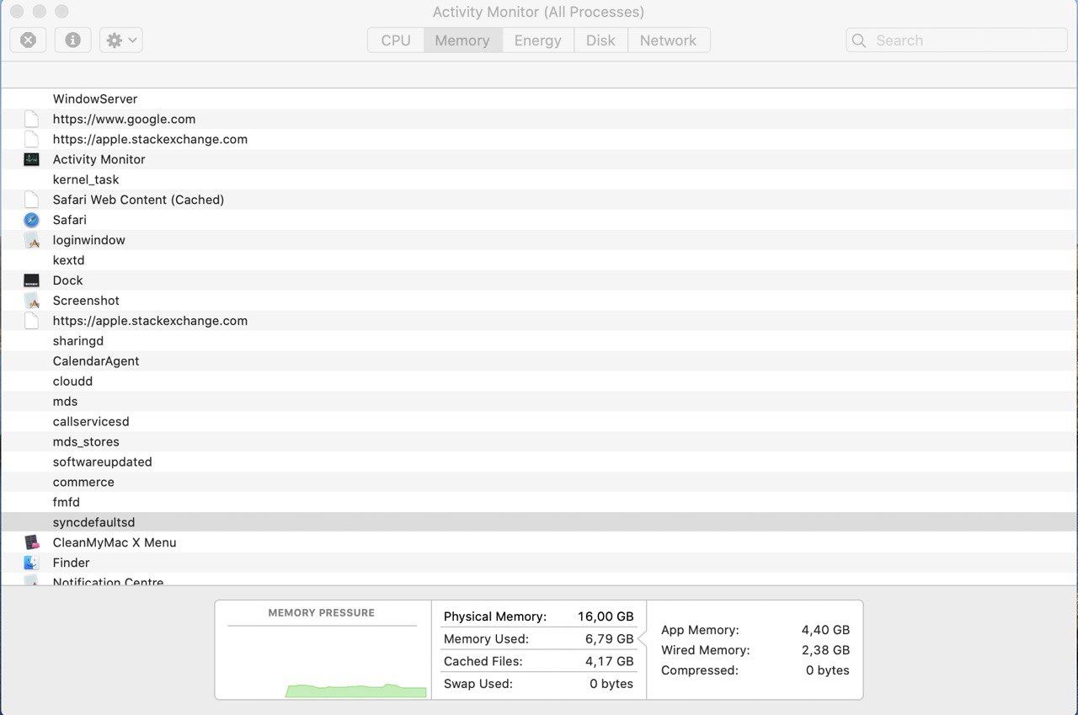This screenshot has height=715, width=1078.
Task: Click the Wired Memory 2,38 GB value
Action: pyautogui.click(x=825, y=650)
